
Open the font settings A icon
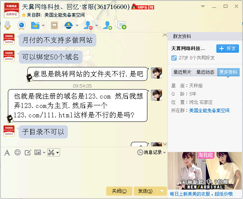[x=7, y=152]
